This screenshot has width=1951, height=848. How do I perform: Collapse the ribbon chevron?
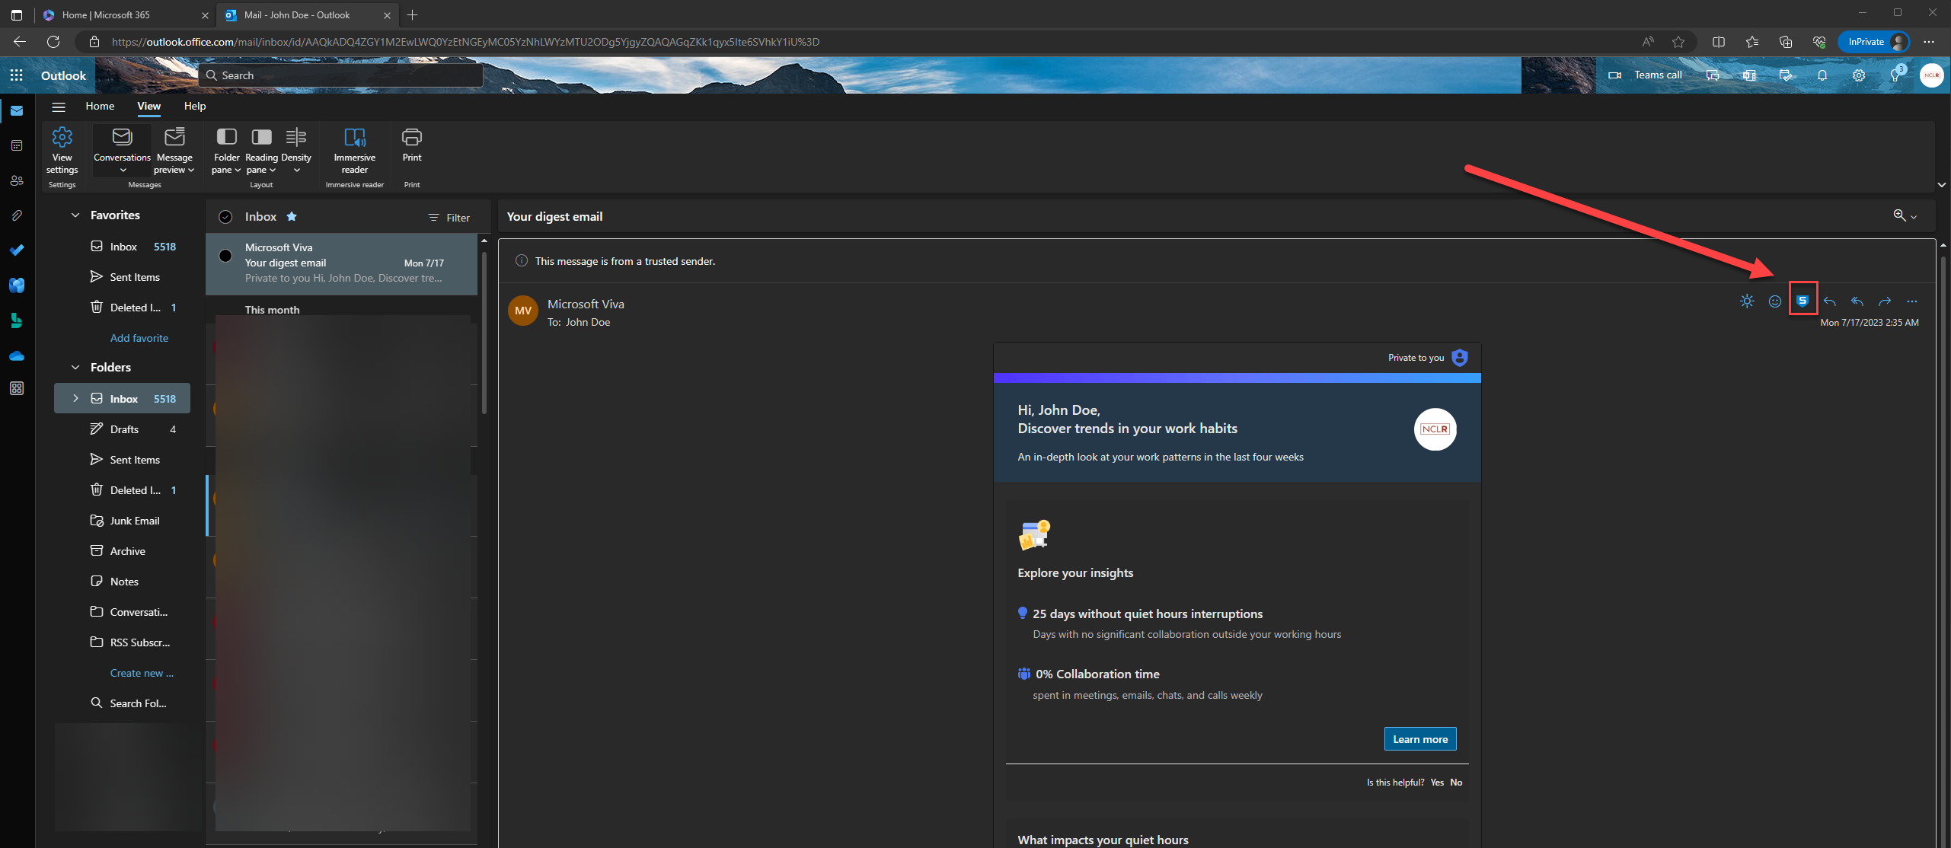(x=1941, y=184)
